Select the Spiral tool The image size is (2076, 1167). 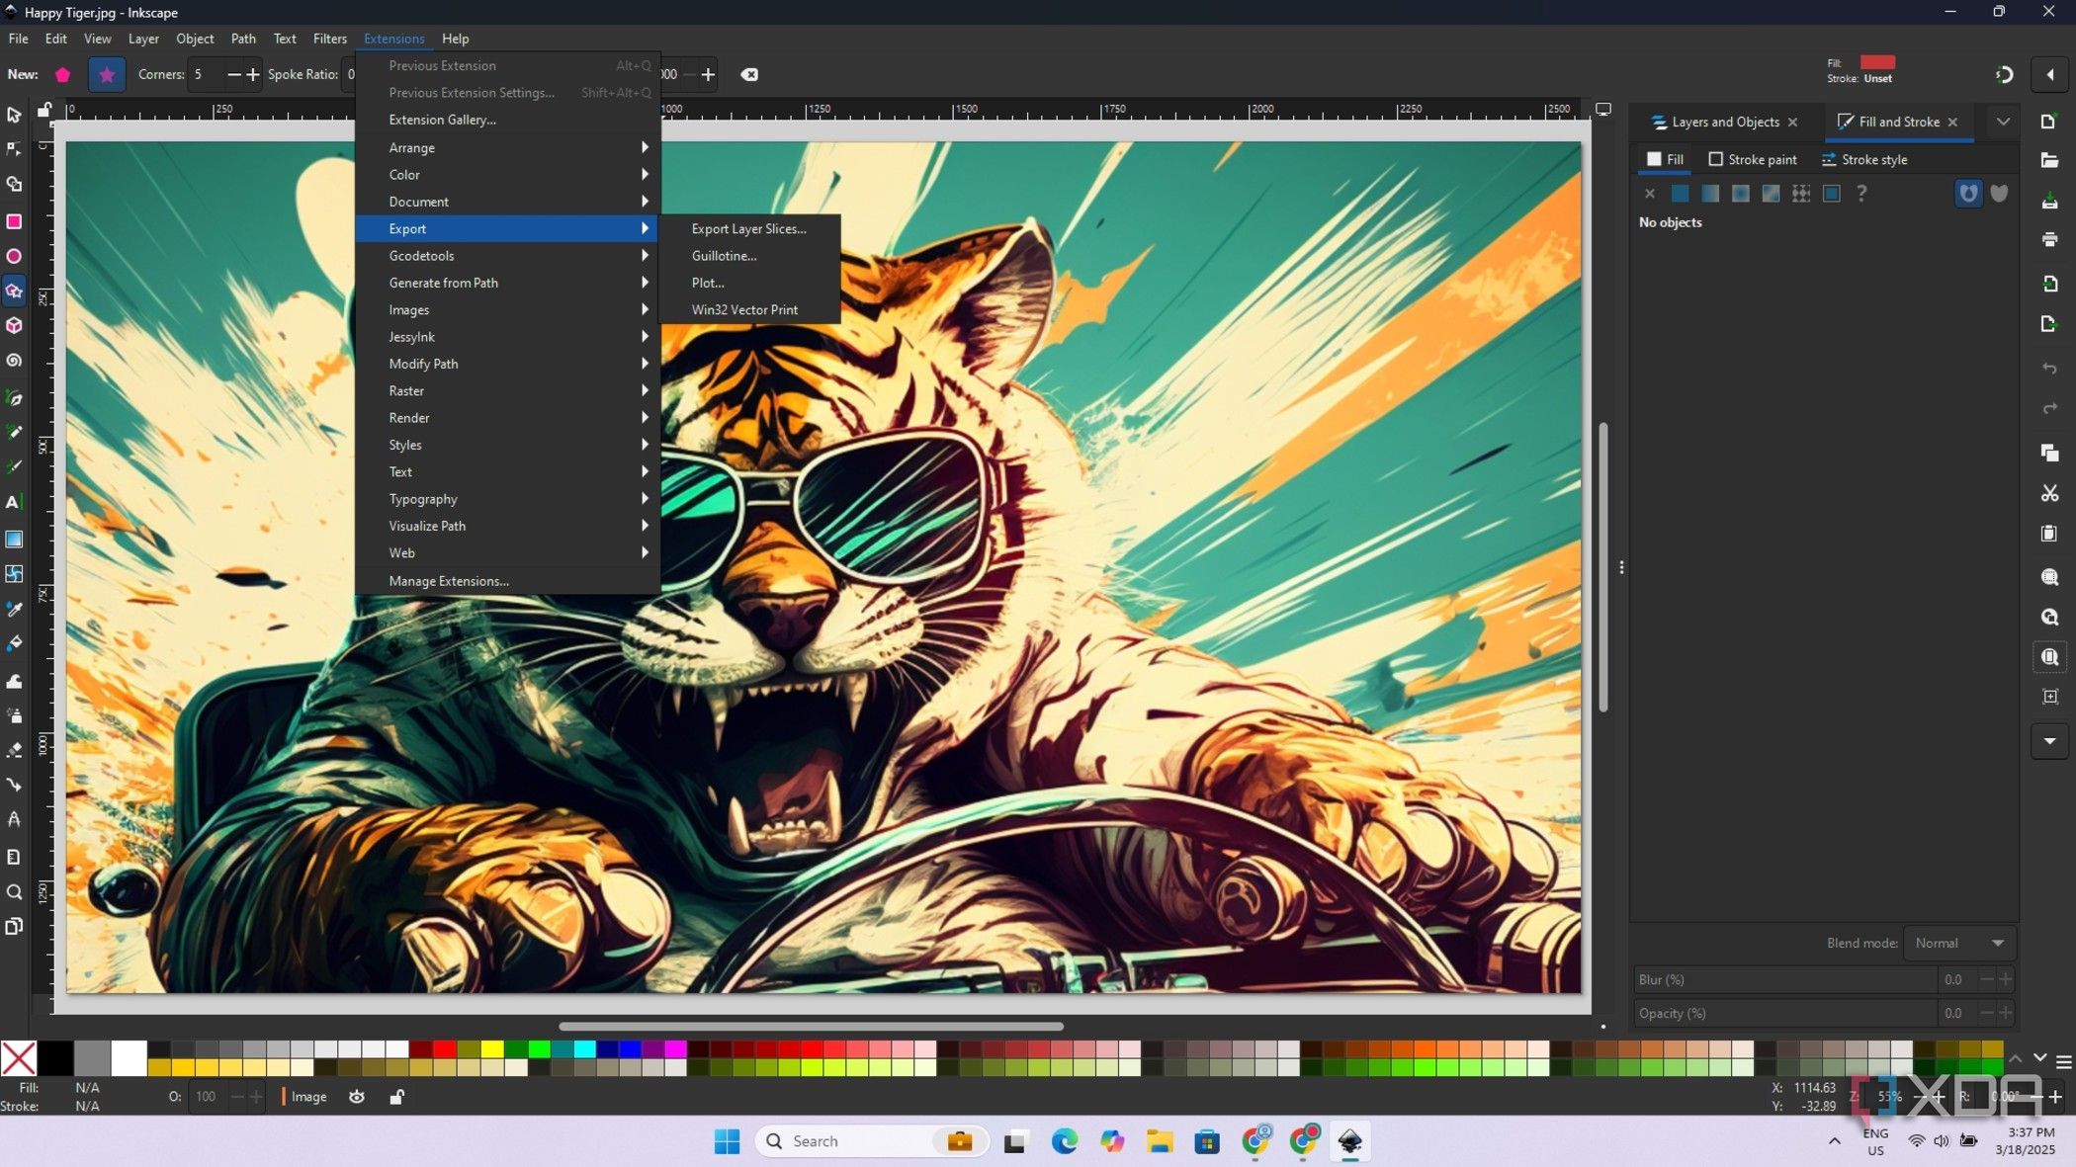coord(14,361)
